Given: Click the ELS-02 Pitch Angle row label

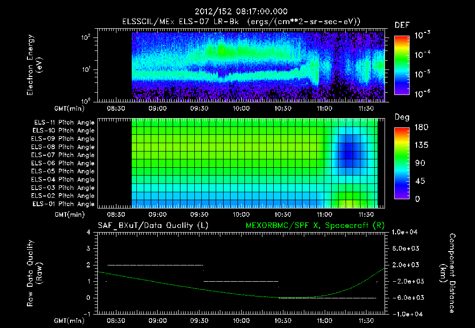Looking at the screenshot, I should 63,196.
